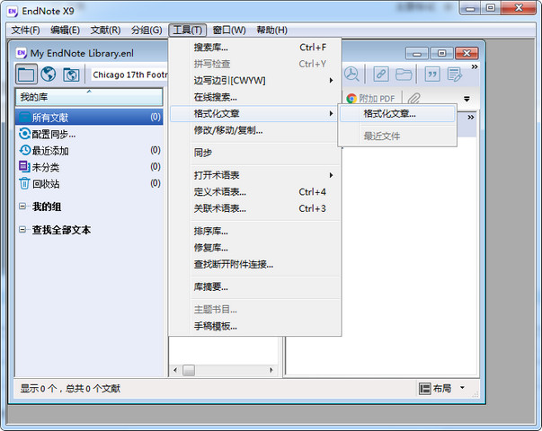The width and height of the screenshot is (542, 431).
Task: Open the 窗口(W) menu
Action: pyautogui.click(x=229, y=30)
